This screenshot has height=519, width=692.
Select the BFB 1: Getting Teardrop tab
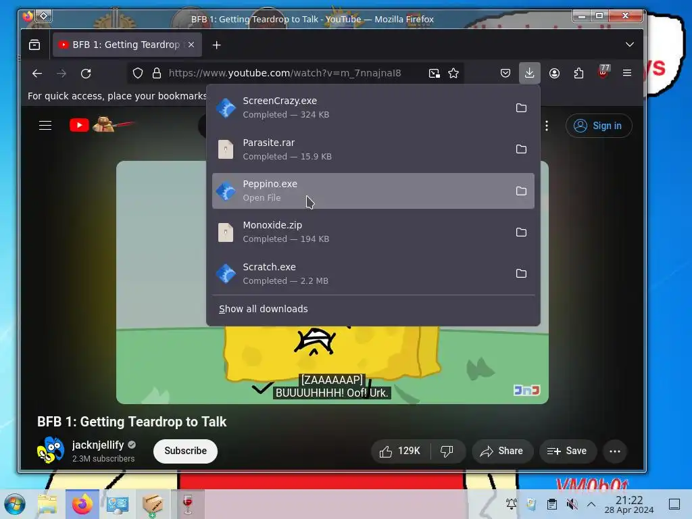[126, 45]
